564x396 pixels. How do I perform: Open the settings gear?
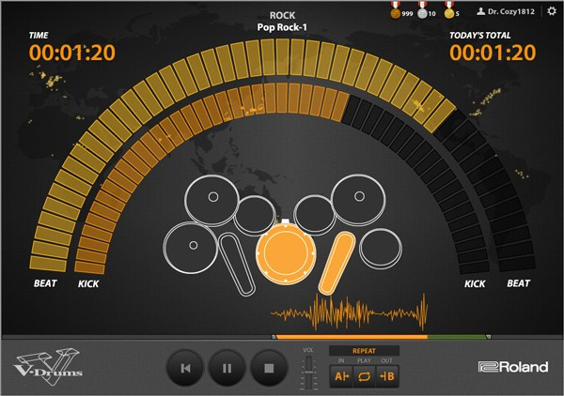pyautogui.click(x=551, y=11)
